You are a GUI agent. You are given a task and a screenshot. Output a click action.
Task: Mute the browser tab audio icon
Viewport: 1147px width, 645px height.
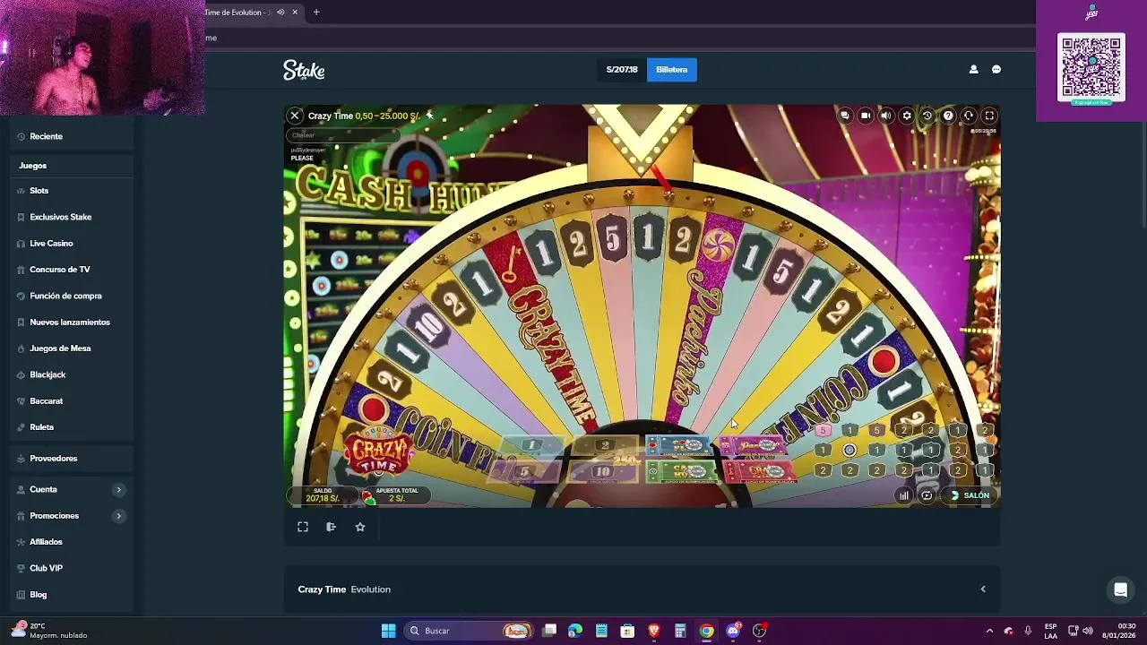(280, 13)
